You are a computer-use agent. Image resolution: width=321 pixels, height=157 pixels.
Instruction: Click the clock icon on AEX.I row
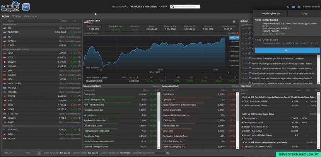click(79, 53)
